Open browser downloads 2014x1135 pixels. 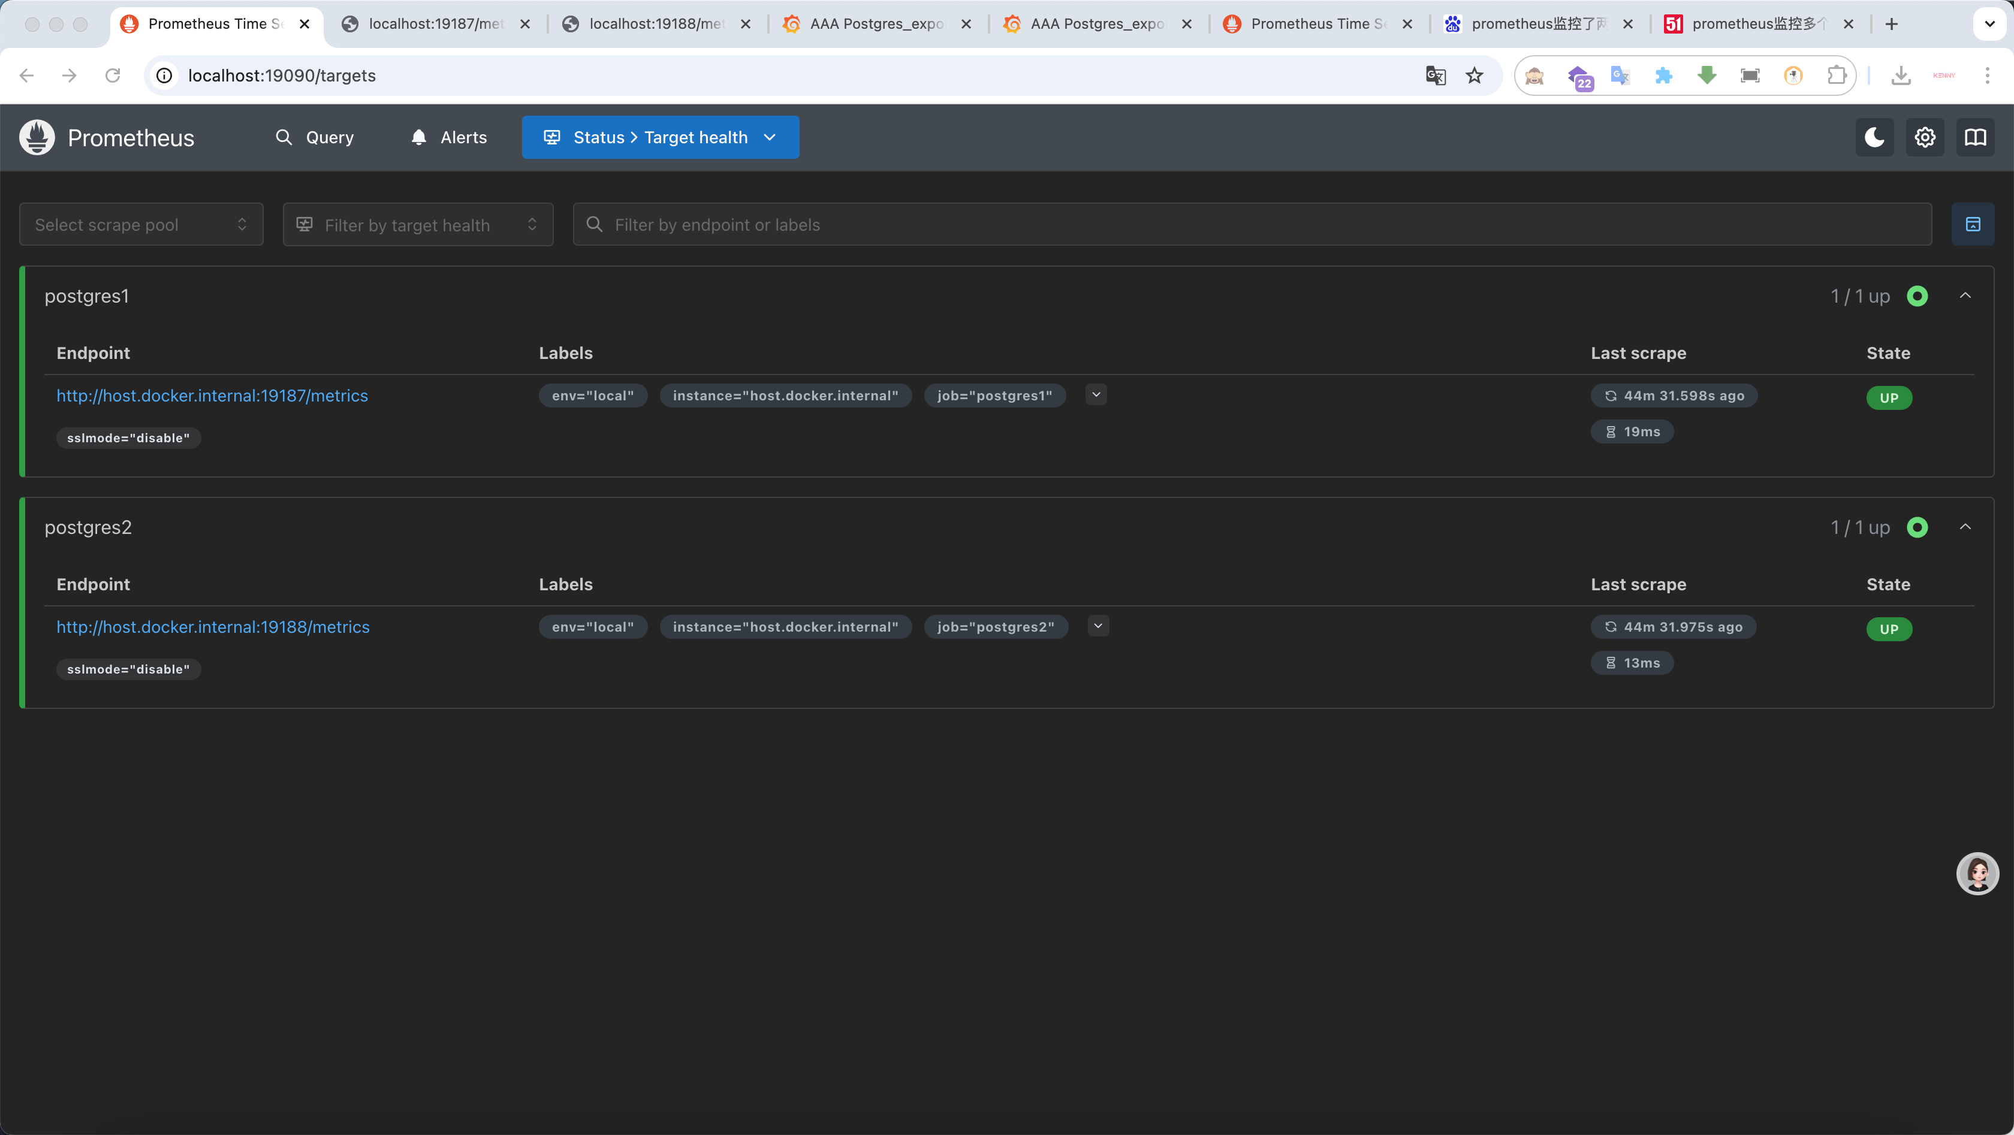pos(1901,75)
